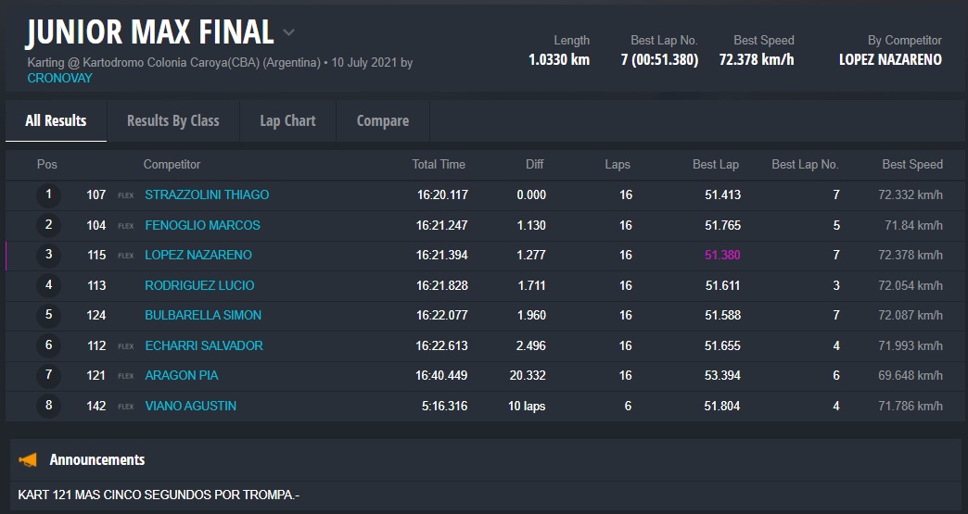Image resolution: width=968 pixels, height=514 pixels.
Task: Select the Compare tab
Action: coord(382,120)
